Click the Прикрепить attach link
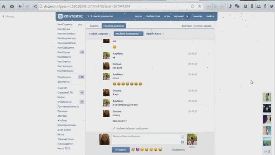275x155 pixels. pyautogui.click(x=178, y=150)
